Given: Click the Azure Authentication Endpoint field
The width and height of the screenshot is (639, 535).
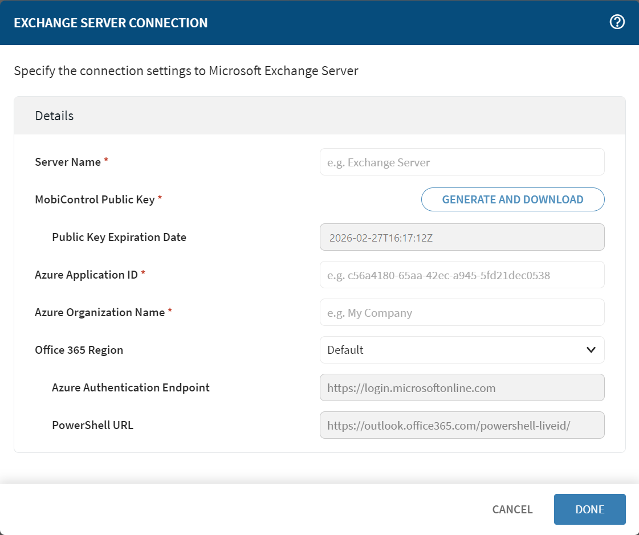Looking at the screenshot, I should click(462, 387).
